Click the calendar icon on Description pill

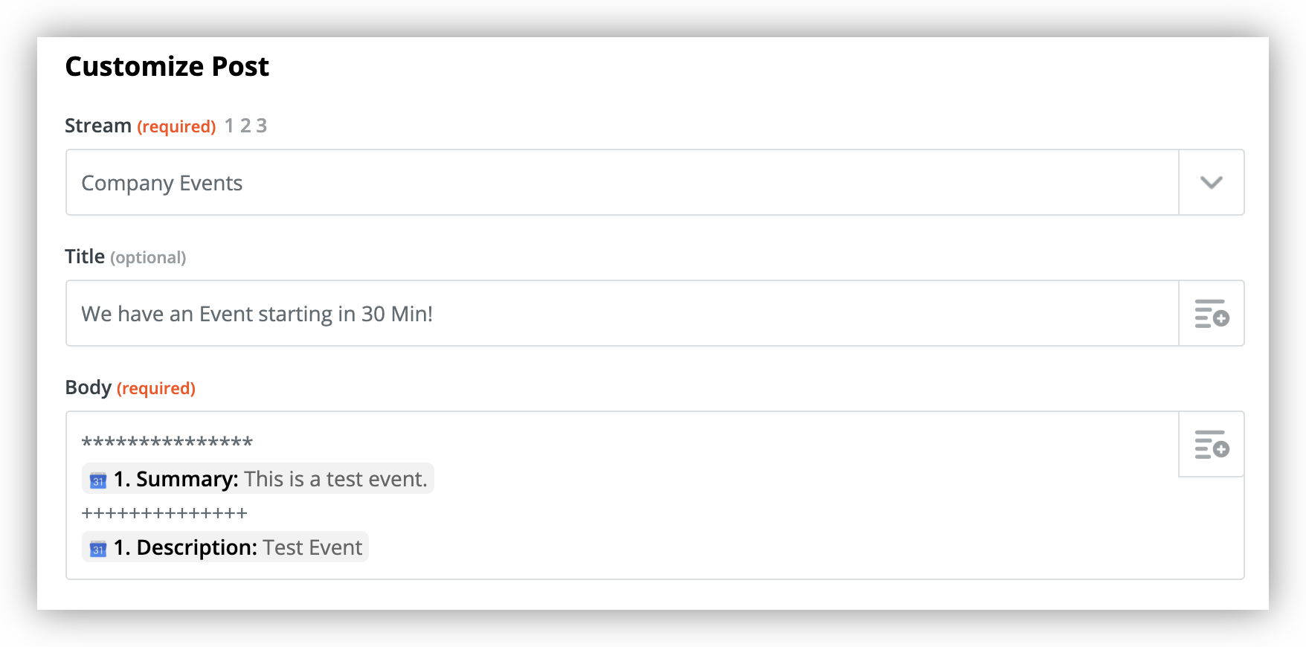point(98,549)
